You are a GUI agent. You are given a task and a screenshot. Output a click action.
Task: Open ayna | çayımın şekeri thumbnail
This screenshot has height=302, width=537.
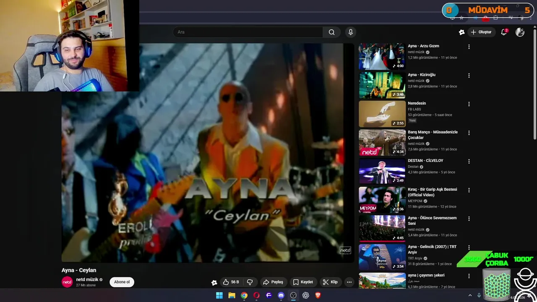click(x=382, y=281)
